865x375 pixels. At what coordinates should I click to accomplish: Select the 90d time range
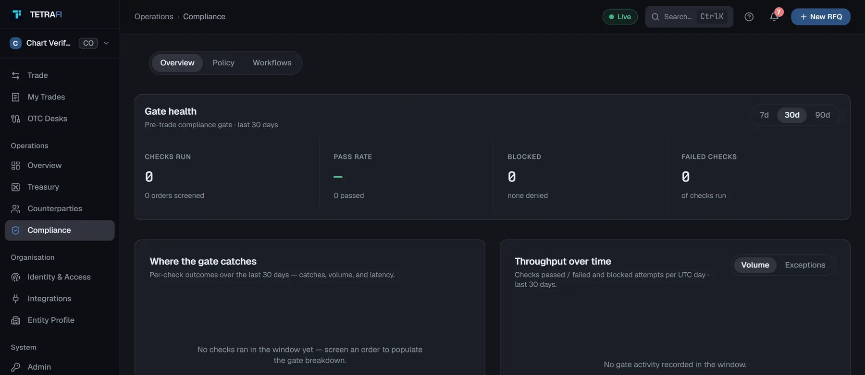(x=822, y=115)
